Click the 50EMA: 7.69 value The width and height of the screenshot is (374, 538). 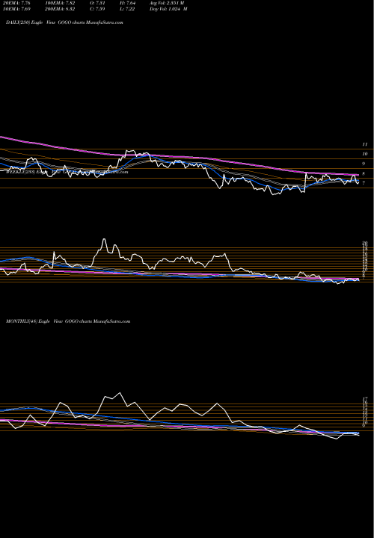[x=16, y=9]
